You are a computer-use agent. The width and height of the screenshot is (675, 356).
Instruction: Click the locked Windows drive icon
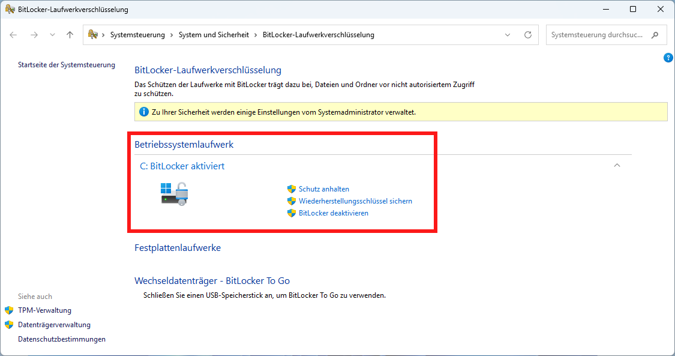point(175,194)
